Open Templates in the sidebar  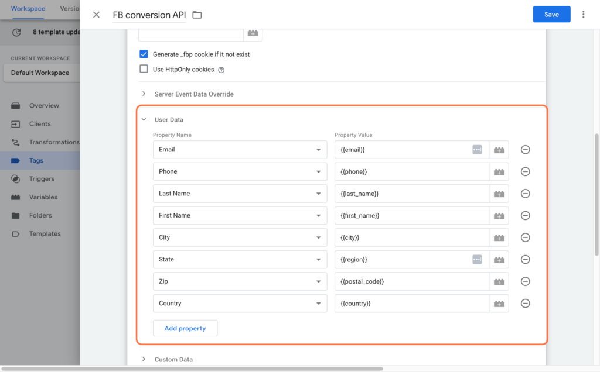(40, 234)
